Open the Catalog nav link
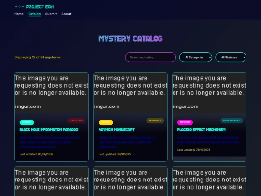Screen dimensions: 261x196 [x=34, y=14]
